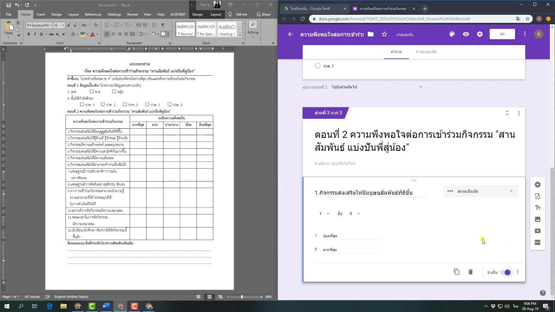The height and width of the screenshot is (312, 555).
Task: Open the scale minimum value dropdown showing 1
Action: (x=324, y=214)
